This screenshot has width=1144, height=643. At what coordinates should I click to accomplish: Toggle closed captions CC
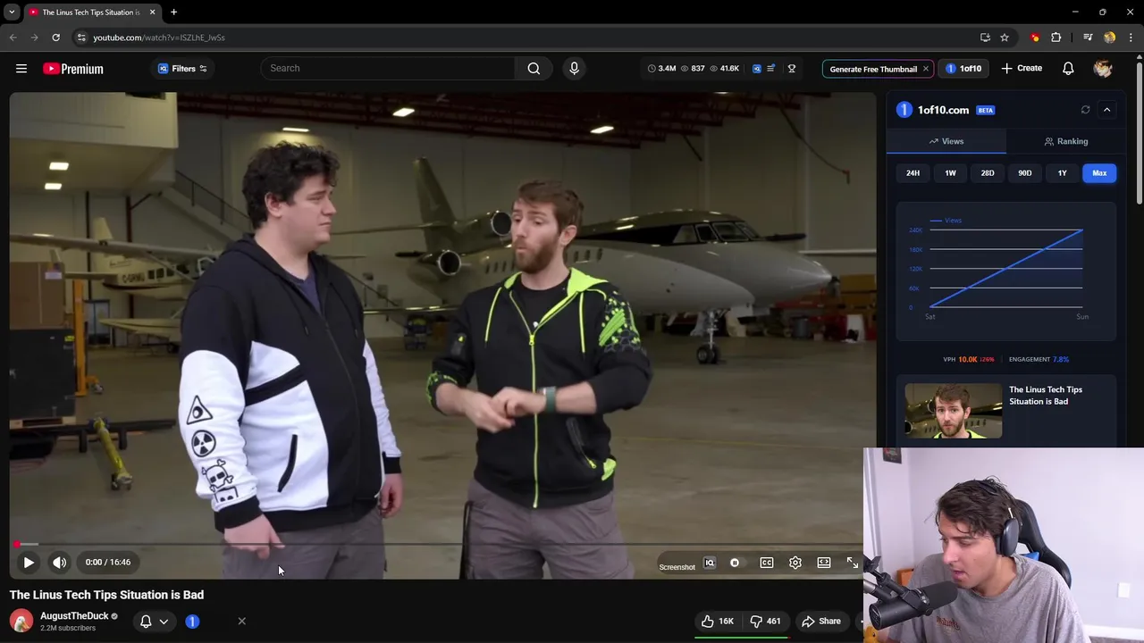766,563
